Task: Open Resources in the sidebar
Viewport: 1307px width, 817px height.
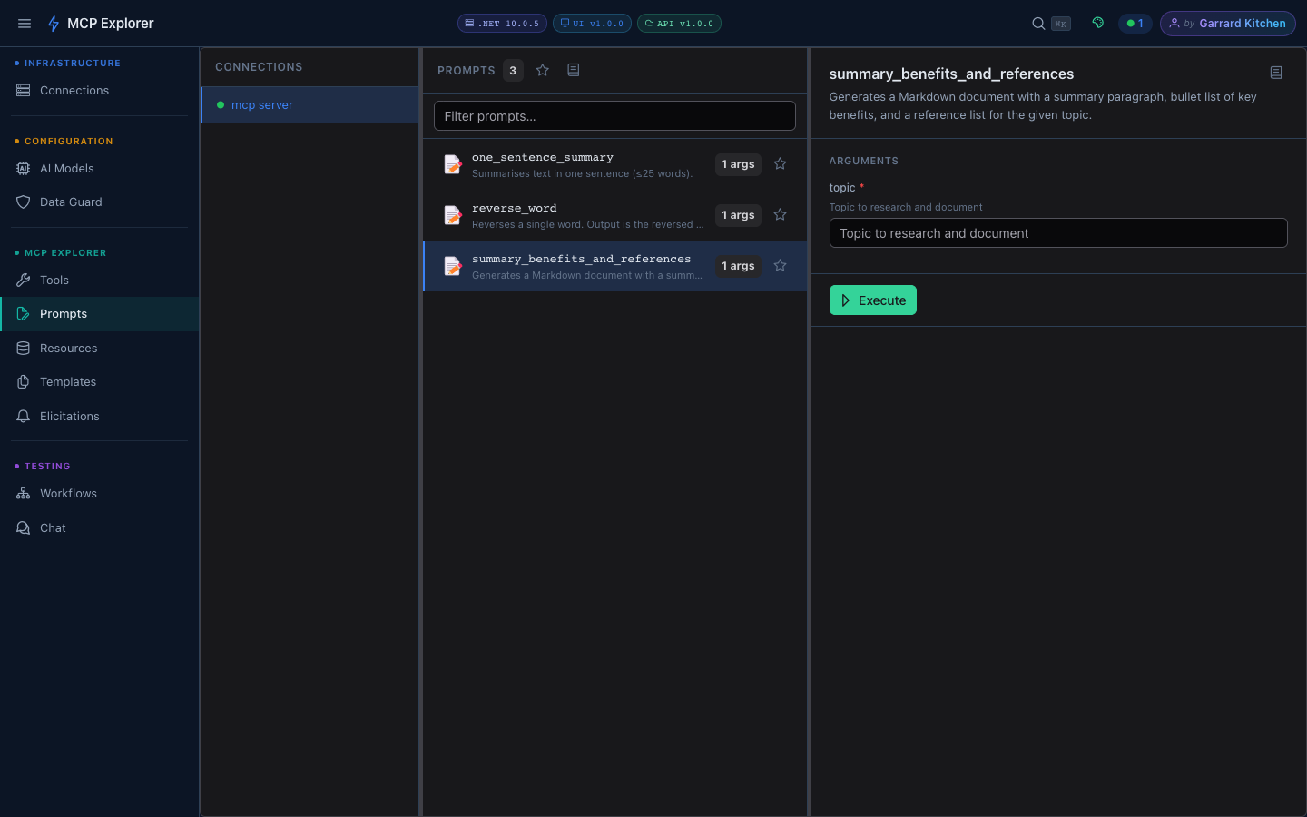Action: point(68,349)
